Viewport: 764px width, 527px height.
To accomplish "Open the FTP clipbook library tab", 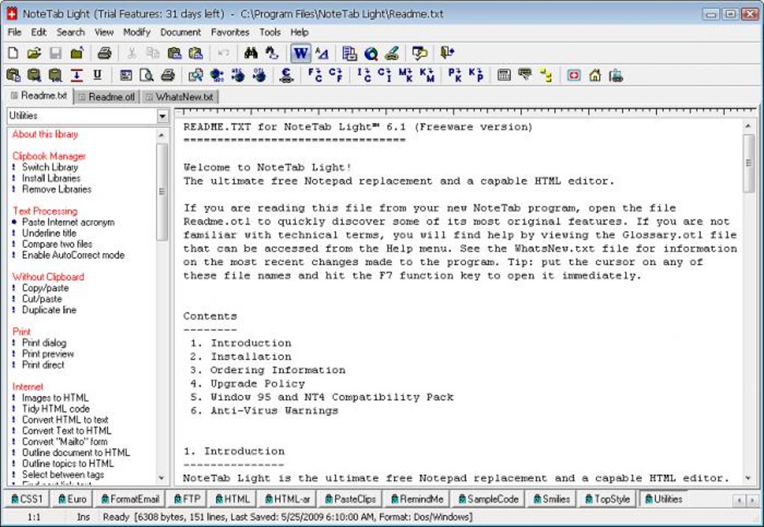I will 187,499.
